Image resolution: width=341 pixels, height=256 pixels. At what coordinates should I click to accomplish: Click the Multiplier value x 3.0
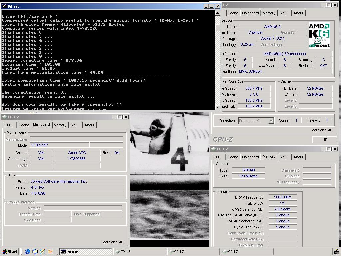coord(254,94)
